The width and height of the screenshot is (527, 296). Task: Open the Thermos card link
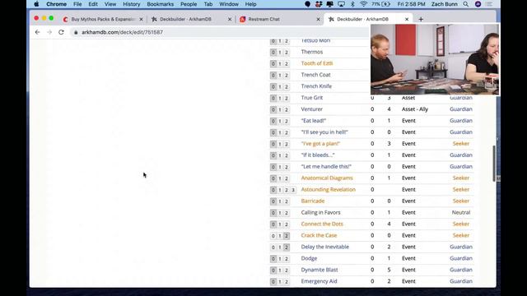coord(312,52)
